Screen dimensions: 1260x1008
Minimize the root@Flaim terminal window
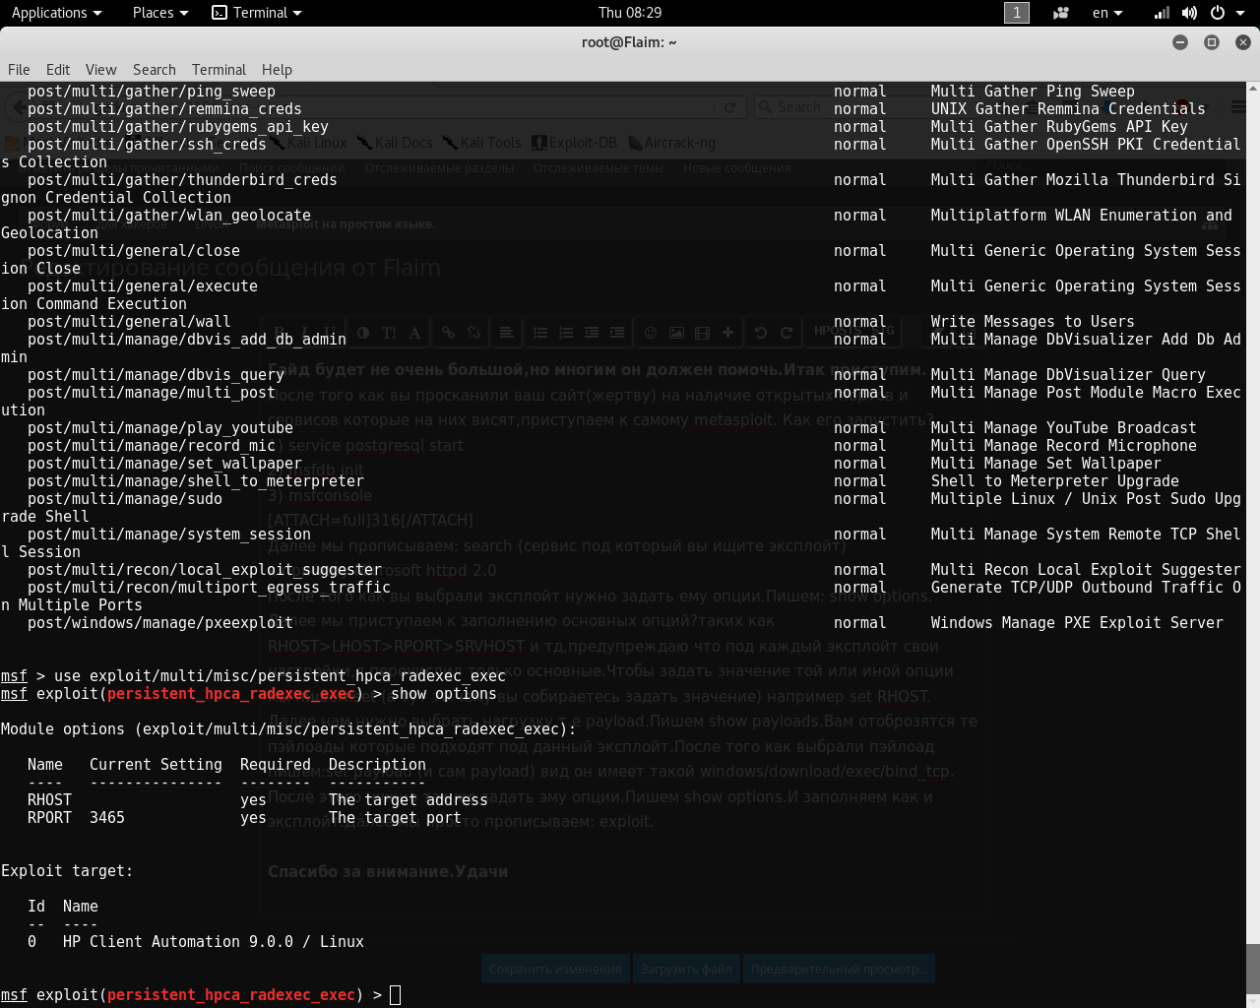click(x=1180, y=42)
